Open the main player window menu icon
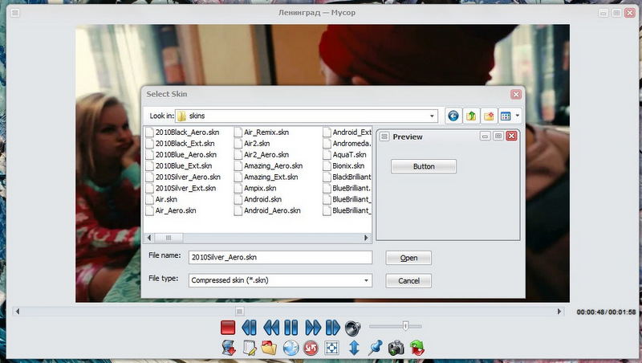 click(x=15, y=13)
